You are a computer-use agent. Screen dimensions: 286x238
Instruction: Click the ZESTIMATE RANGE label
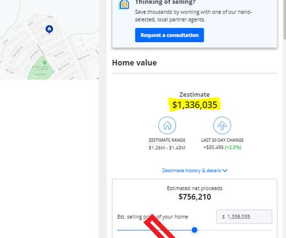(x=167, y=140)
